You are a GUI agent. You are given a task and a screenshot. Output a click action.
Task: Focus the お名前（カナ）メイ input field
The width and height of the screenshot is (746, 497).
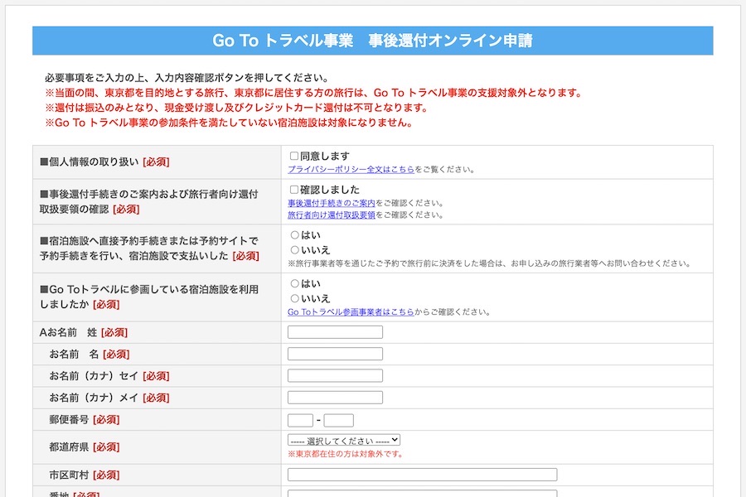tap(335, 398)
